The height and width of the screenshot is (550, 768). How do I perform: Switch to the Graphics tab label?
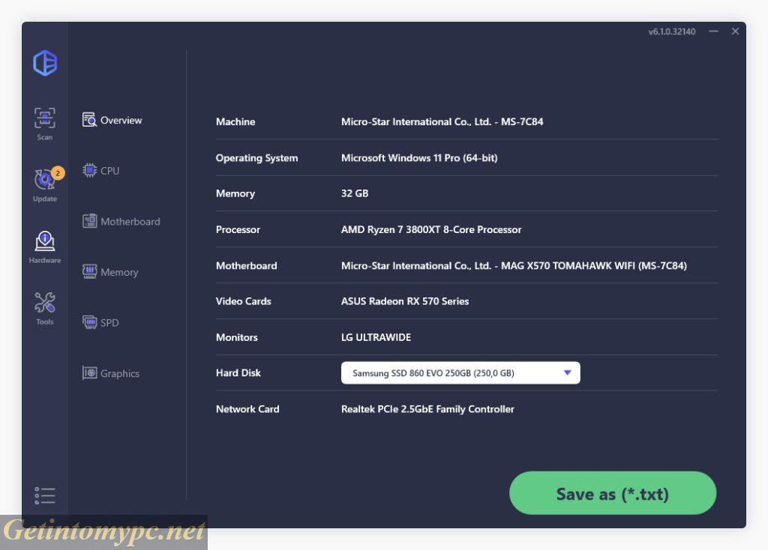(120, 374)
